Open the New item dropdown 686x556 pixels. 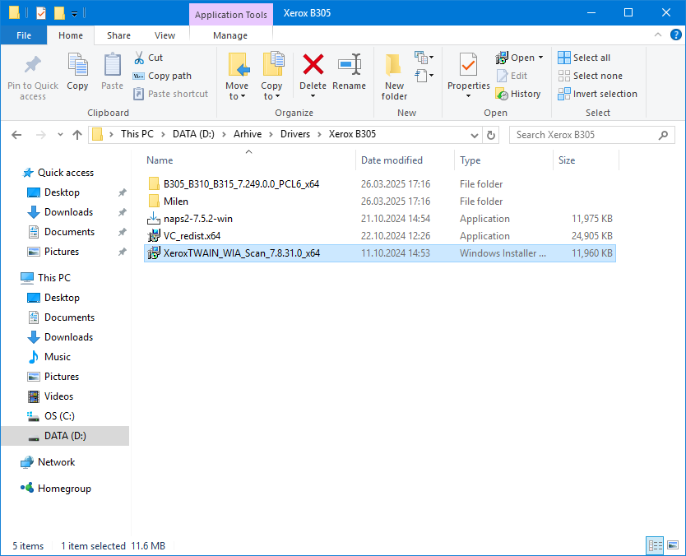pos(424,58)
